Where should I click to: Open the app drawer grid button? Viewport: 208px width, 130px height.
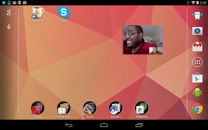(197, 62)
